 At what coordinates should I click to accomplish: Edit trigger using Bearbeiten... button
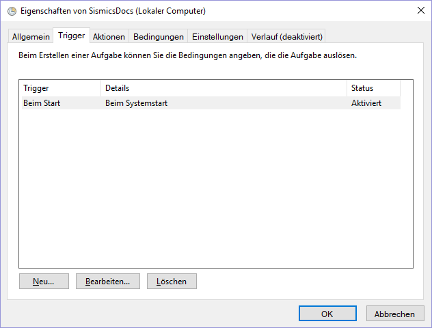pyautogui.click(x=108, y=281)
